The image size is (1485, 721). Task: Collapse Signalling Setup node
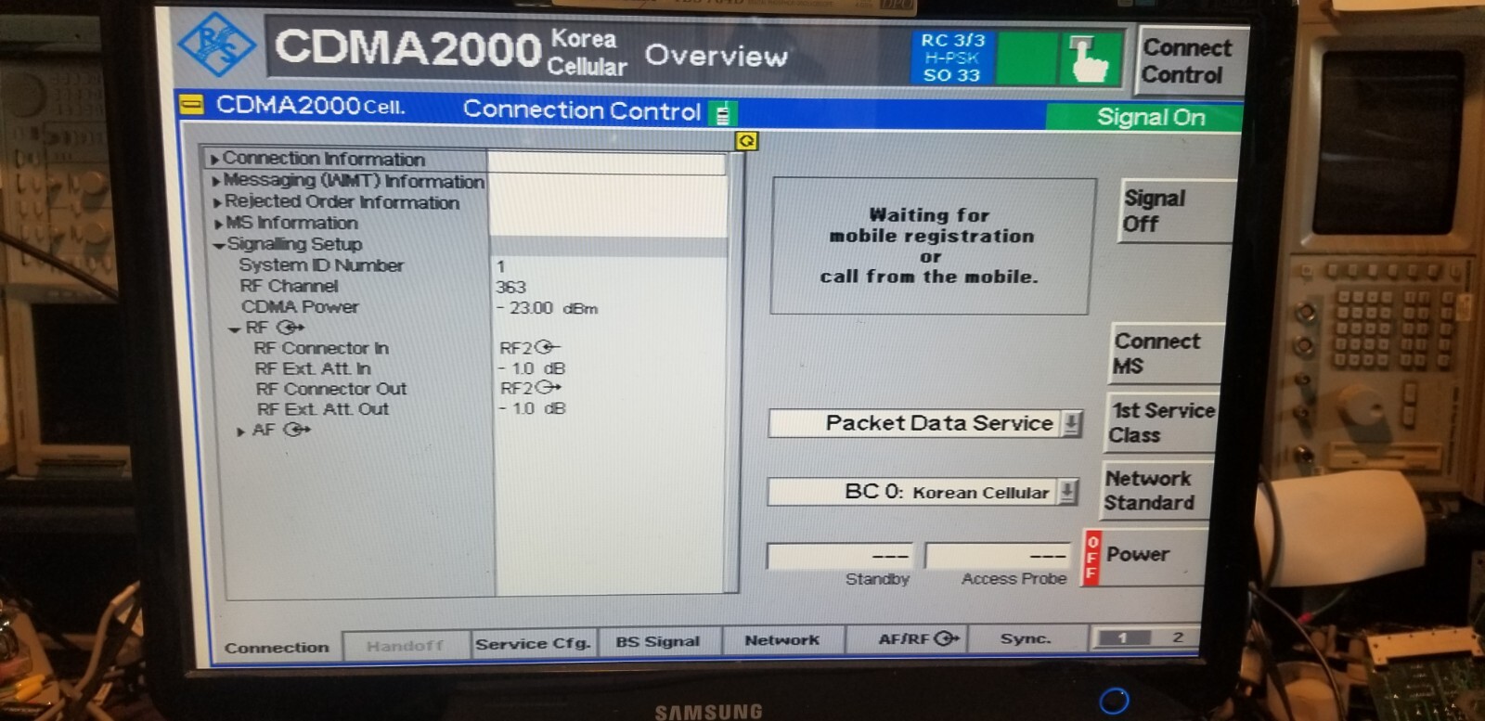pos(219,245)
